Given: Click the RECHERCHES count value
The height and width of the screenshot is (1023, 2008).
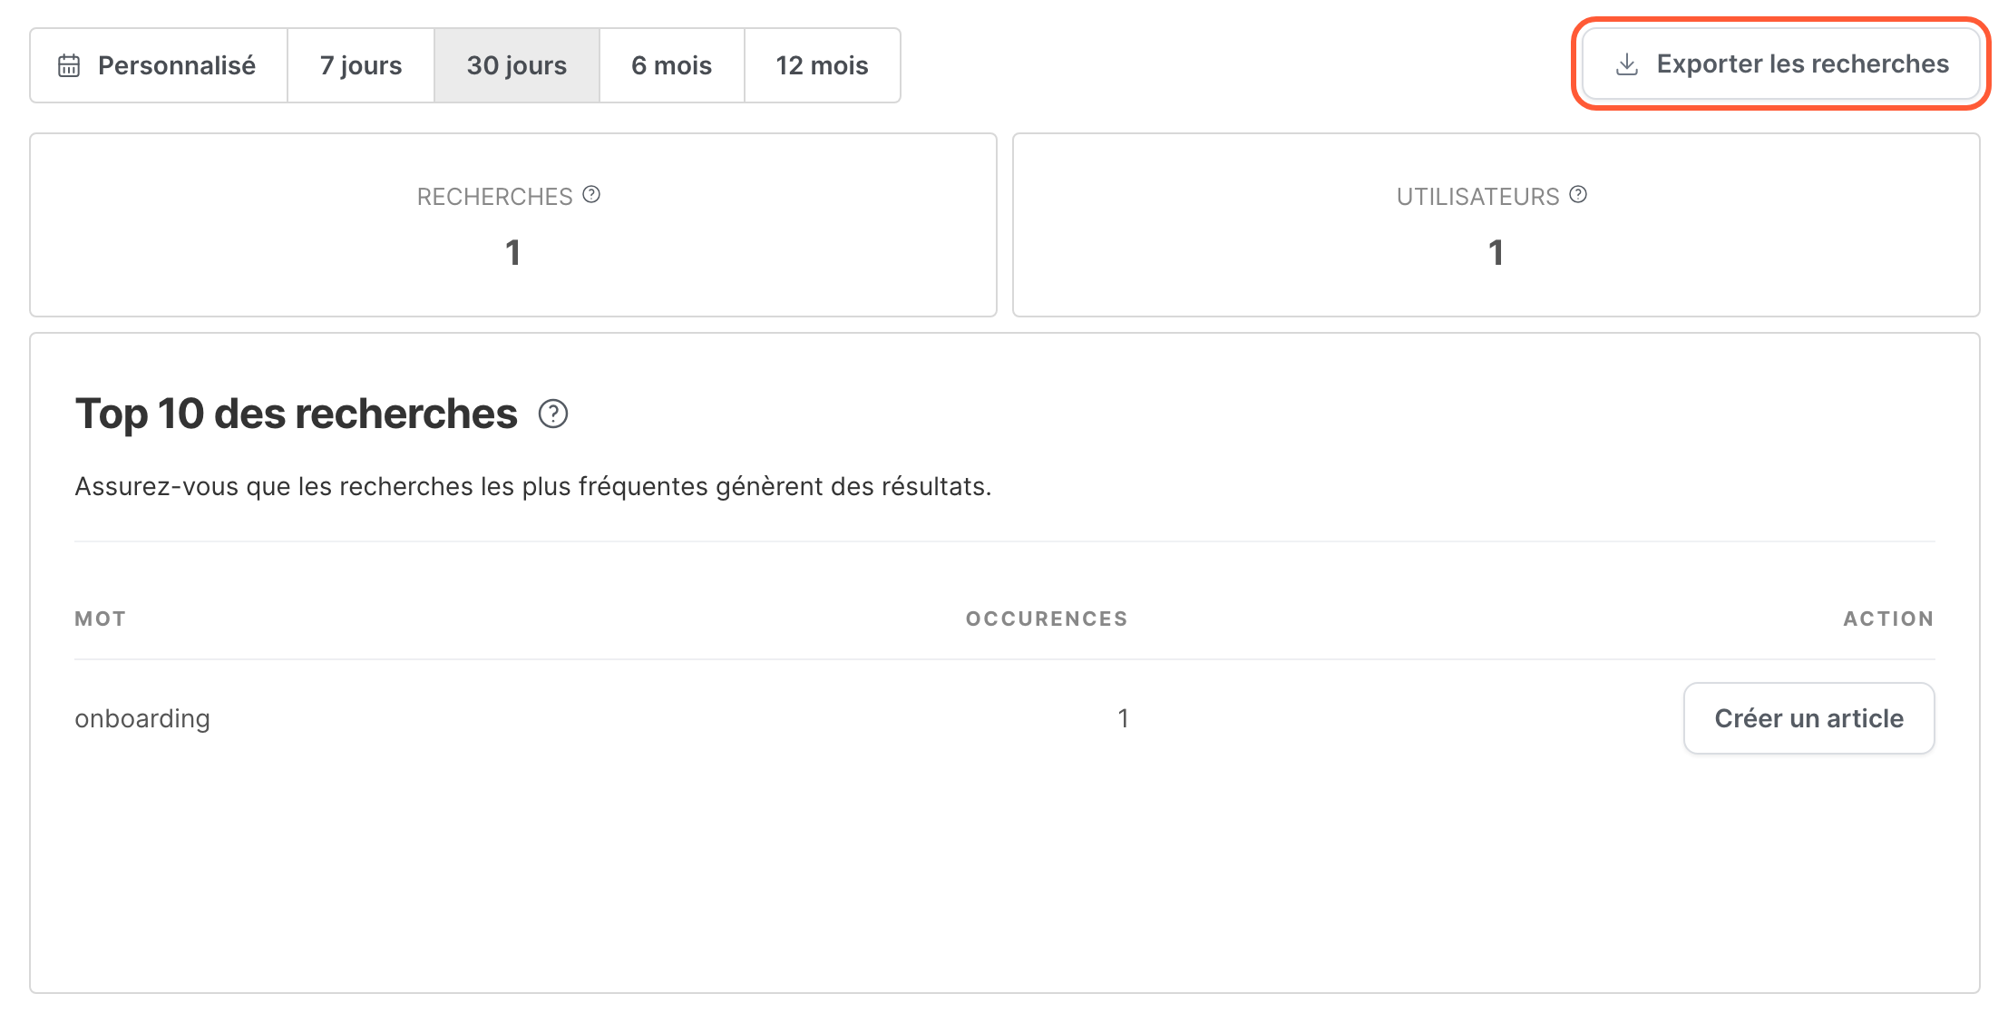Looking at the screenshot, I should coord(513,252).
